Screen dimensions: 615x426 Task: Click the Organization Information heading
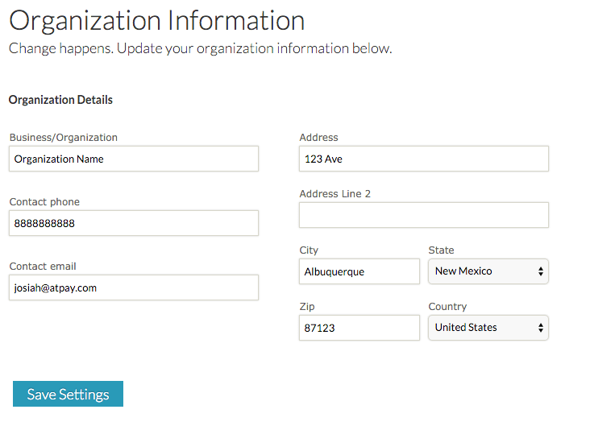[x=157, y=21]
